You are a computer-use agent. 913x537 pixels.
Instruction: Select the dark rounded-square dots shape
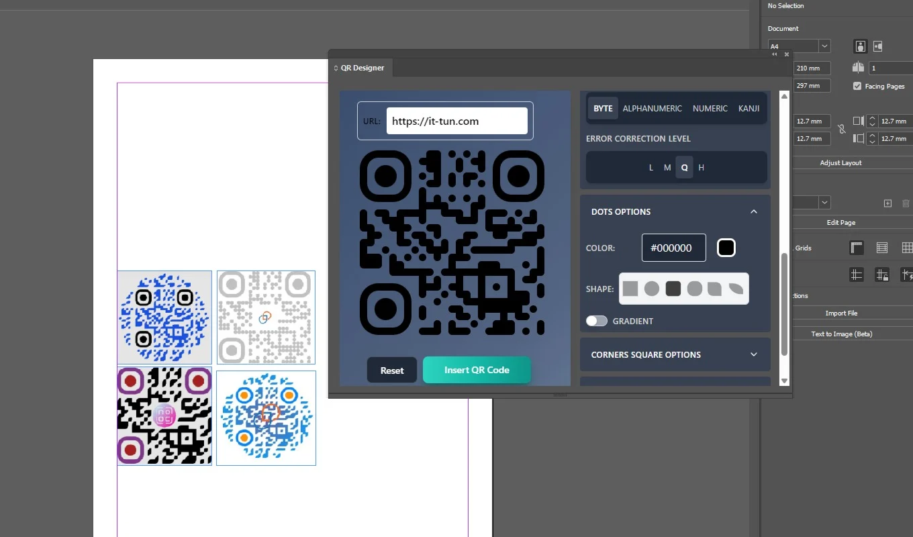pyautogui.click(x=673, y=289)
